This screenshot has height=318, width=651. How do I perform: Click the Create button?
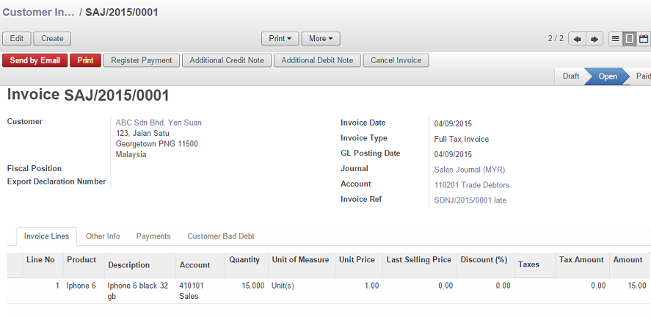52,39
